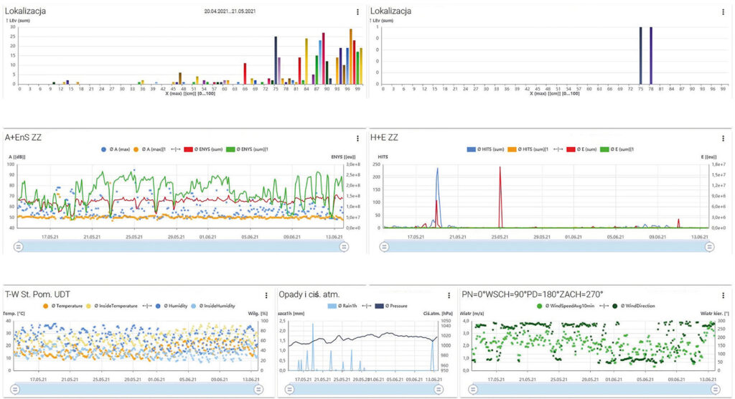The height and width of the screenshot is (399, 735).
Task: Toggle the WindSpeedAvg10min legend entry
Action: 566,306
